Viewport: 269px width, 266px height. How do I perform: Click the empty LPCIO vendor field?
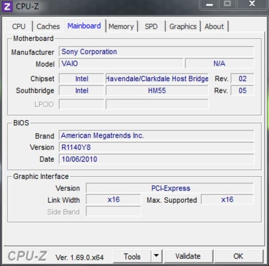click(82, 104)
